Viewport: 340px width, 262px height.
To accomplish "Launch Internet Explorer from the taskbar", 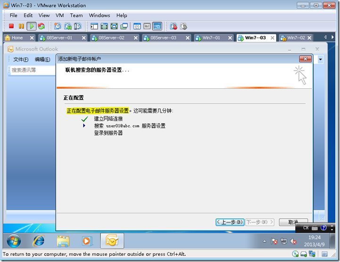I will point(39,241).
